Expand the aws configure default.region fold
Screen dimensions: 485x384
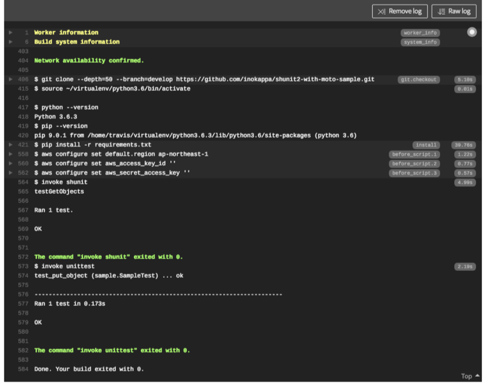tap(10, 154)
